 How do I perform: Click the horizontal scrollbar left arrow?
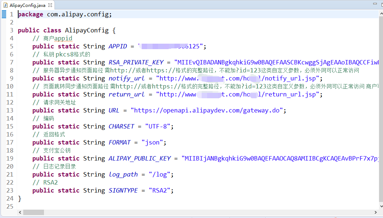click(20, 212)
